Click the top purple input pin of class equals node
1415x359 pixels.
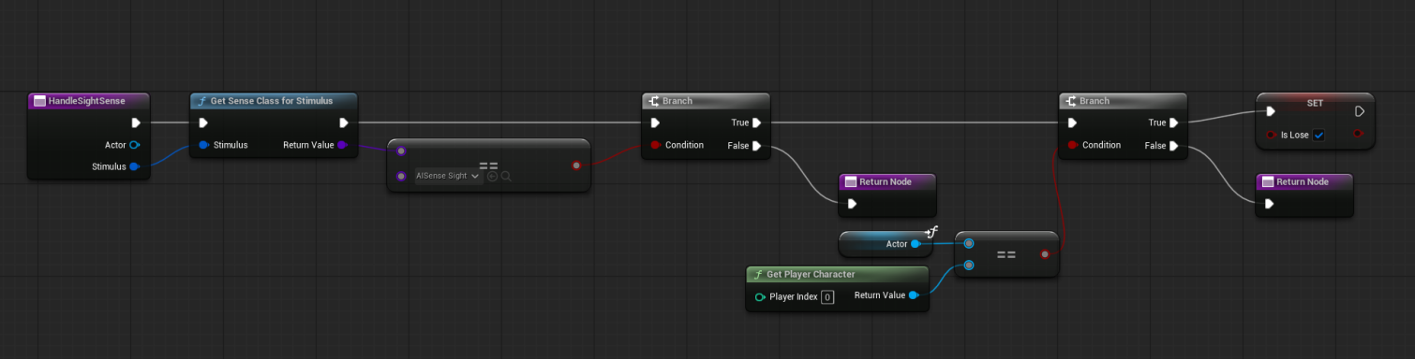tap(401, 151)
